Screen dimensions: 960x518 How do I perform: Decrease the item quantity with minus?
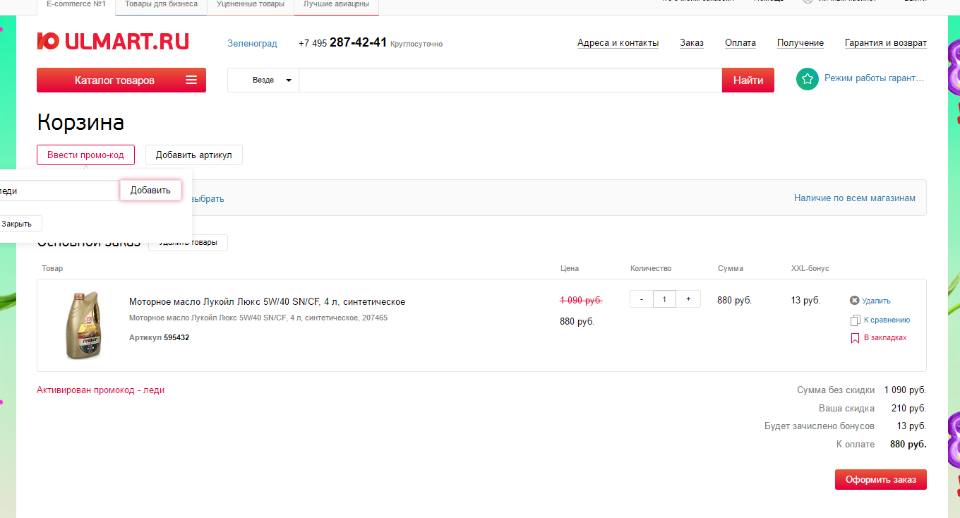coord(642,299)
